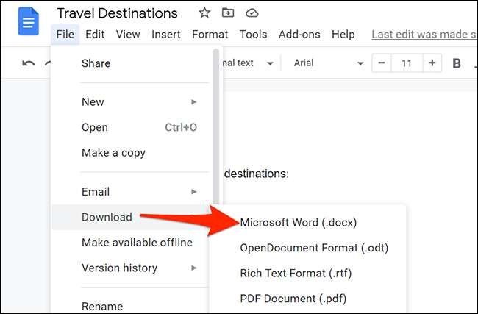This screenshot has width=478, height=314.
Task: Click the move to folder icon
Action: 228,13
